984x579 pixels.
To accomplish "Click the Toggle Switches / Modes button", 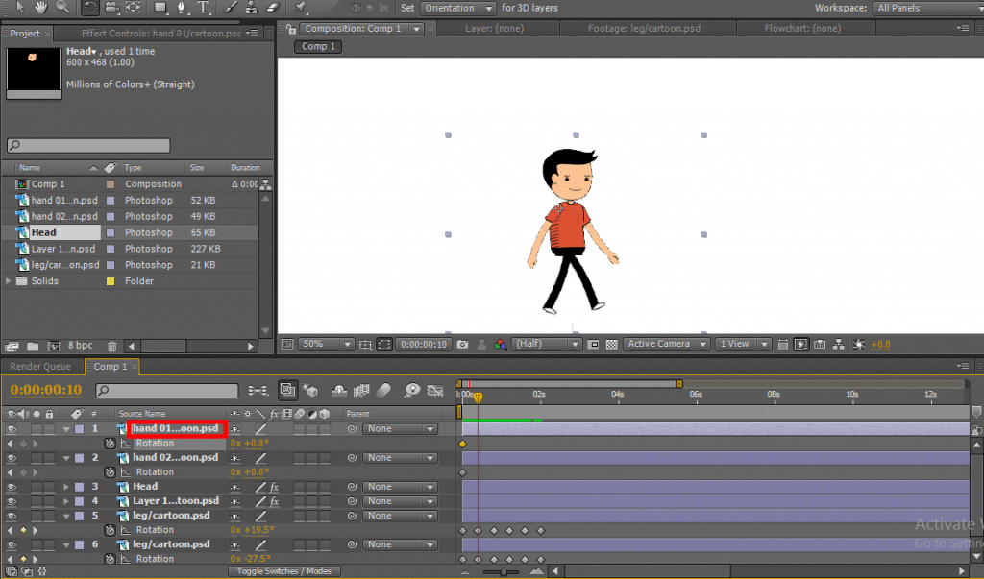I will pos(284,570).
